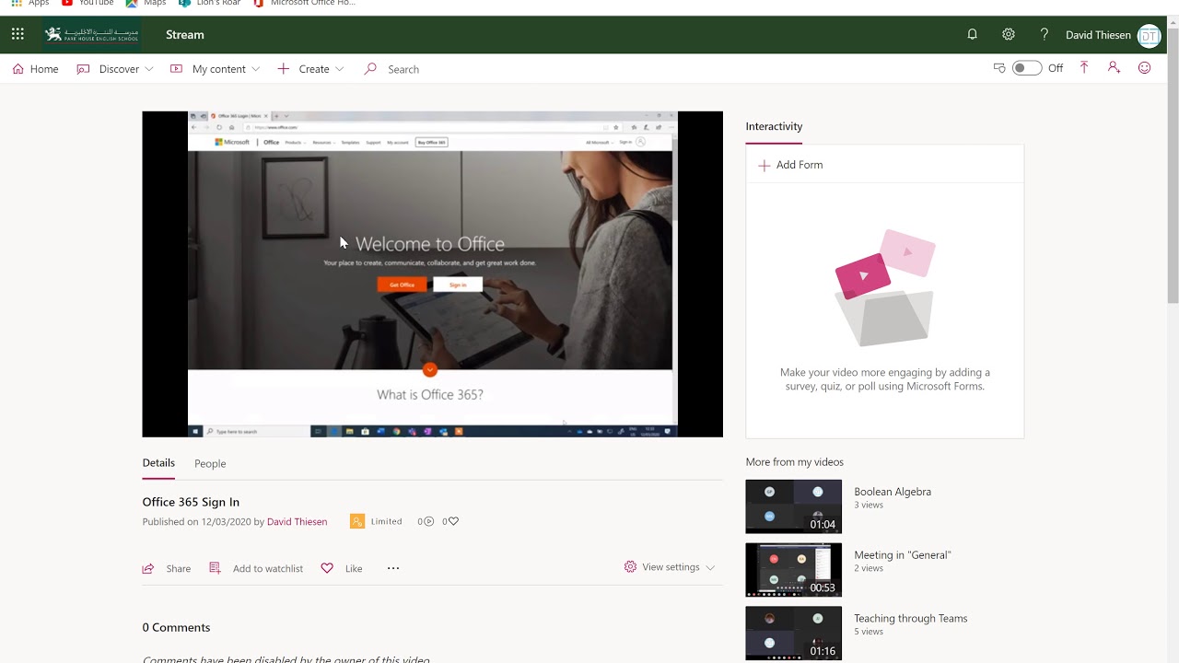The image size is (1179, 663).
Task: Click the Park House English School logo
Action: [92, 35]
